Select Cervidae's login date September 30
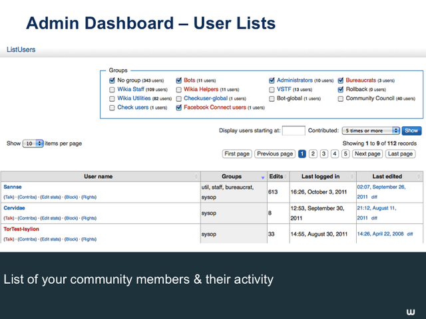426x319 pixels. [x=318, y=213]
